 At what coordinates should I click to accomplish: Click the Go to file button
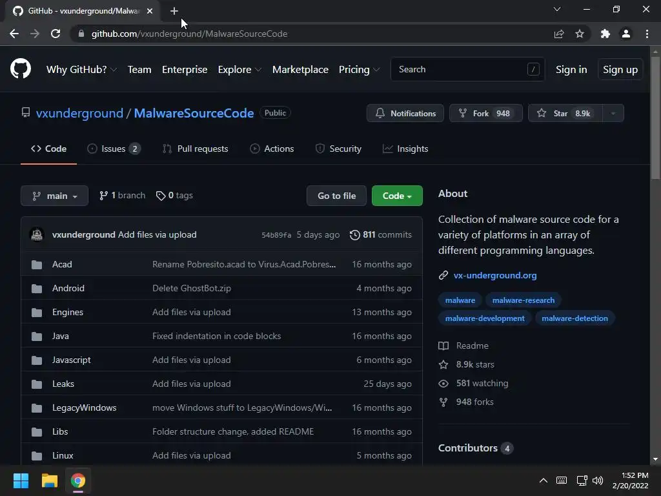(x=336, y=196)
